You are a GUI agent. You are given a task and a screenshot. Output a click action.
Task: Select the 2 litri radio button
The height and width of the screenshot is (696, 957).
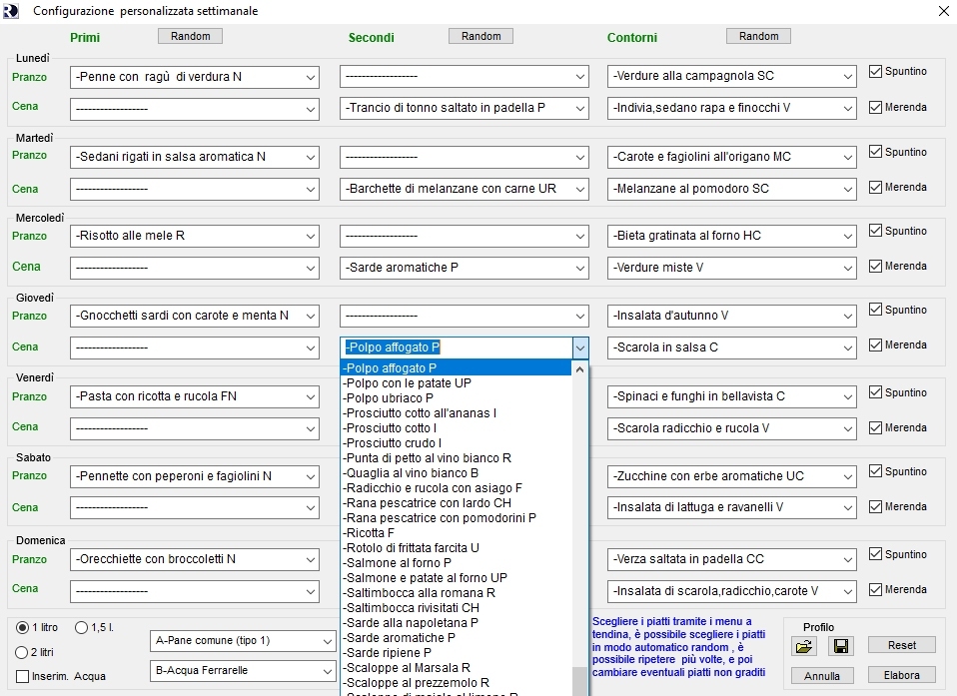coord(21,653)
